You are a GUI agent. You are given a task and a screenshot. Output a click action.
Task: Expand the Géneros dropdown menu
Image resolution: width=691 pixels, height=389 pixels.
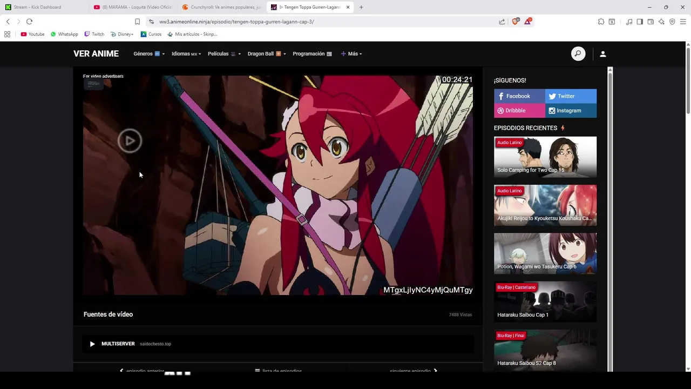click(149, 53)
